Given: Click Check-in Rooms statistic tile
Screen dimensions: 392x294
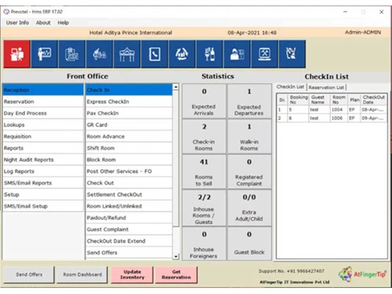Looking at the screenshot, I should (204, 136).
